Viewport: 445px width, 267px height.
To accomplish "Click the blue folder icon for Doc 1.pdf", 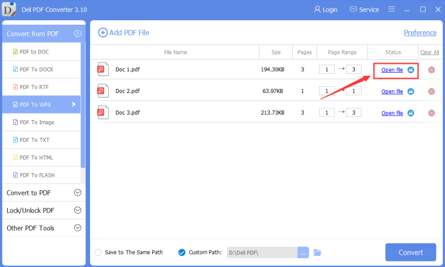I will 411,70.
